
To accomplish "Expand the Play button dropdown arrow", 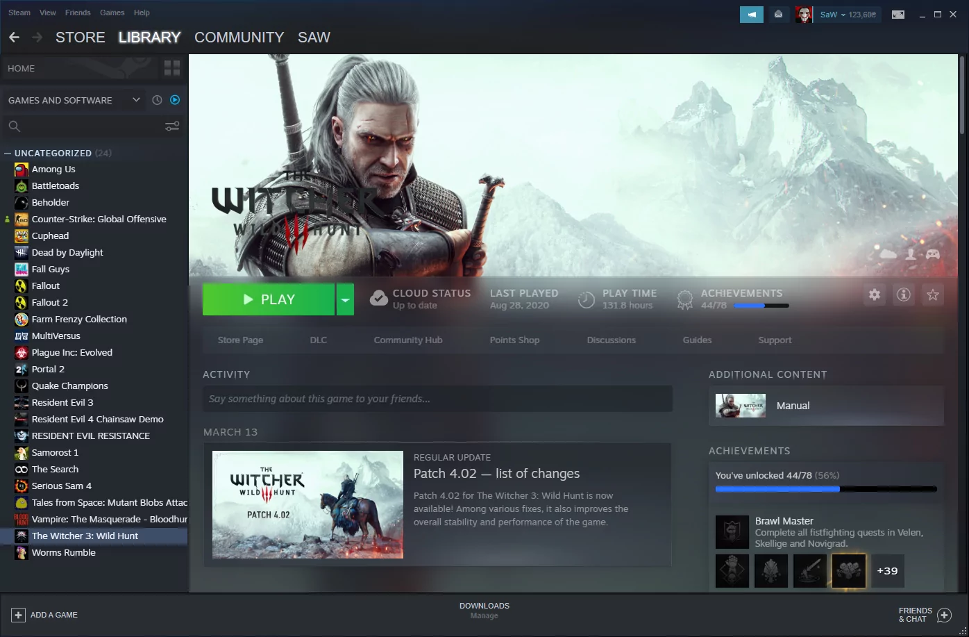I will tap(345, 299).
